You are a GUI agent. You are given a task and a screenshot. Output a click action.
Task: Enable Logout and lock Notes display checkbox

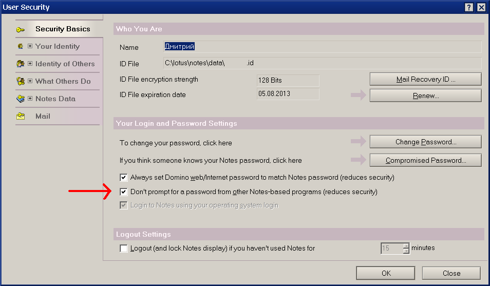(124, 249)
